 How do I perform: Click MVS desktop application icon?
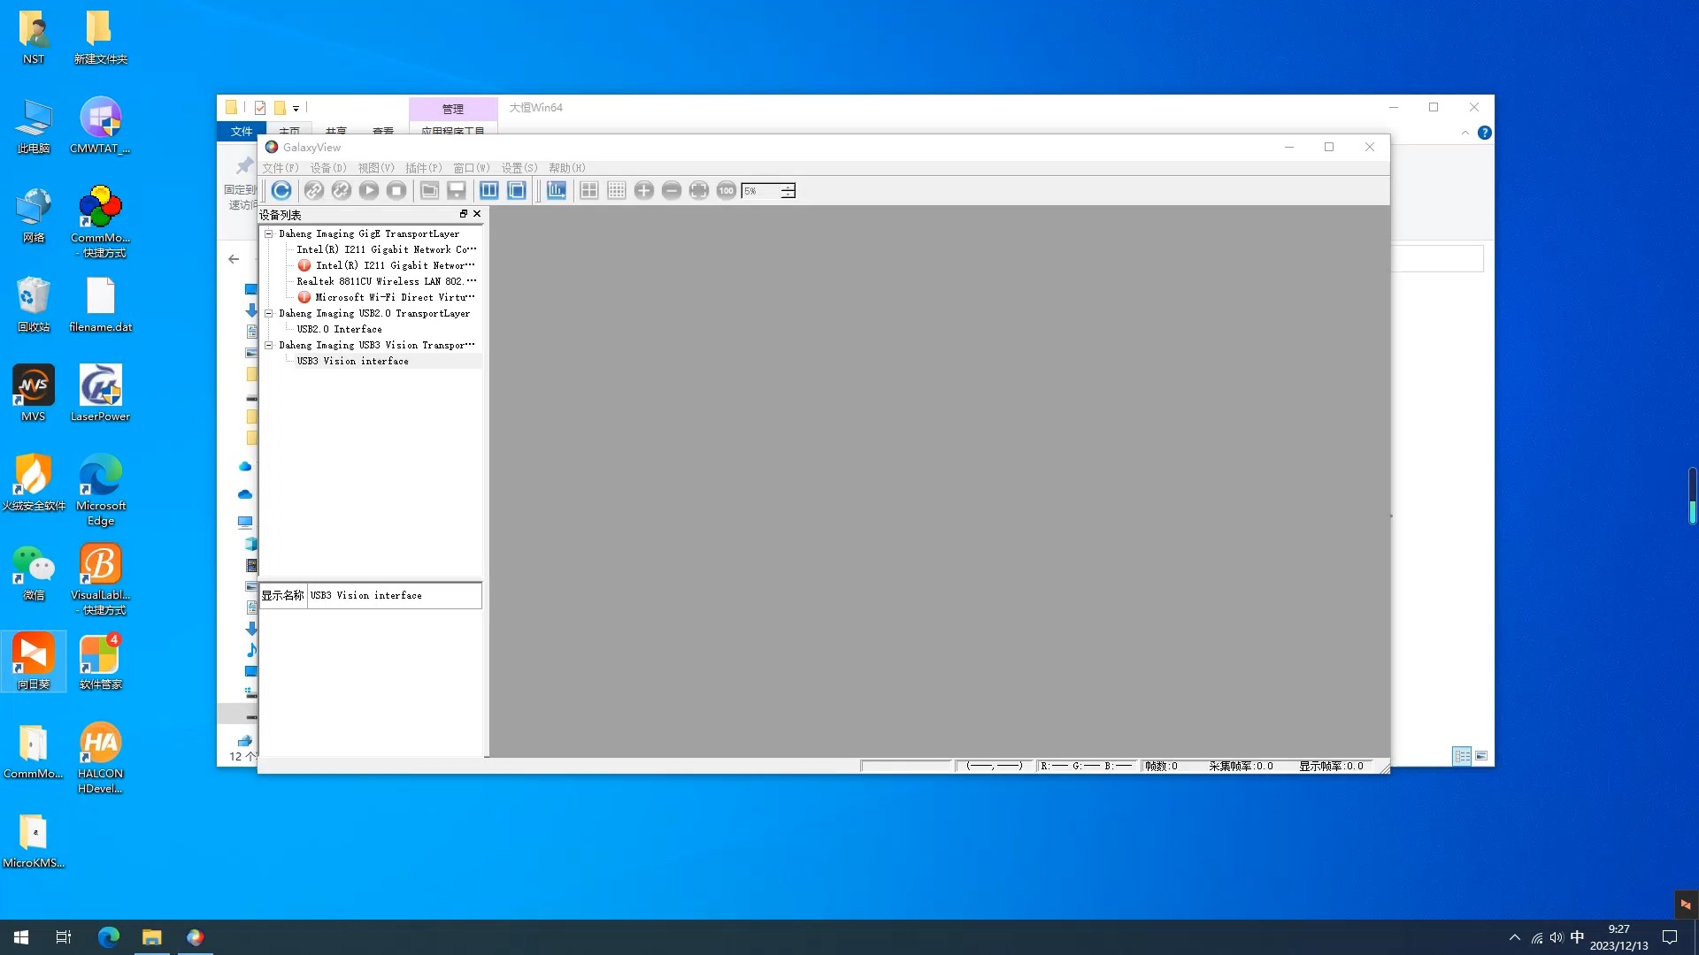point(33,386)
